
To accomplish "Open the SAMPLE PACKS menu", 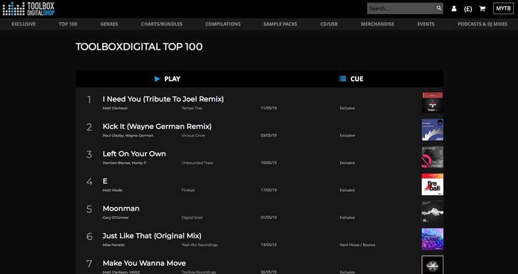I will [x=280, y=24].
